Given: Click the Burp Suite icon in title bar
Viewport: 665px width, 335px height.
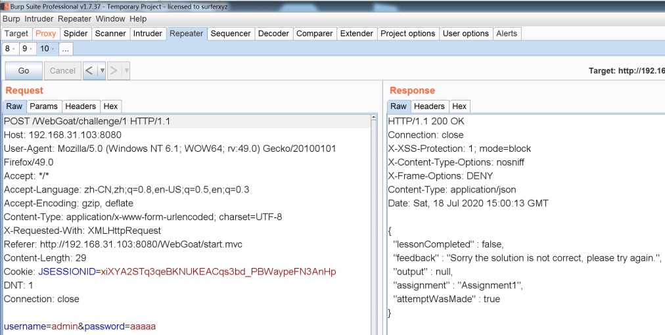Looking at the screenshot, I should pyautogui.click(x=6, y=7).
